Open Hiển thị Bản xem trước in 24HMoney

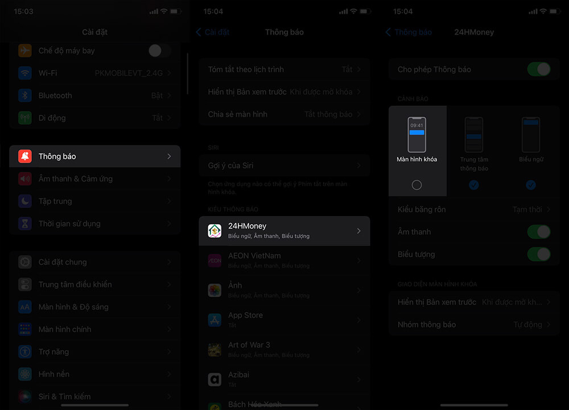point(474,302)
